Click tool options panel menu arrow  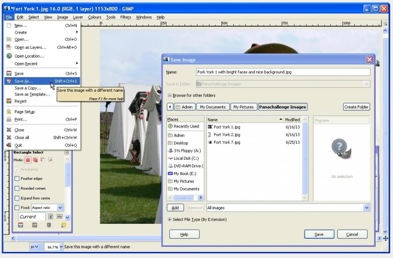tap(67, 152)
